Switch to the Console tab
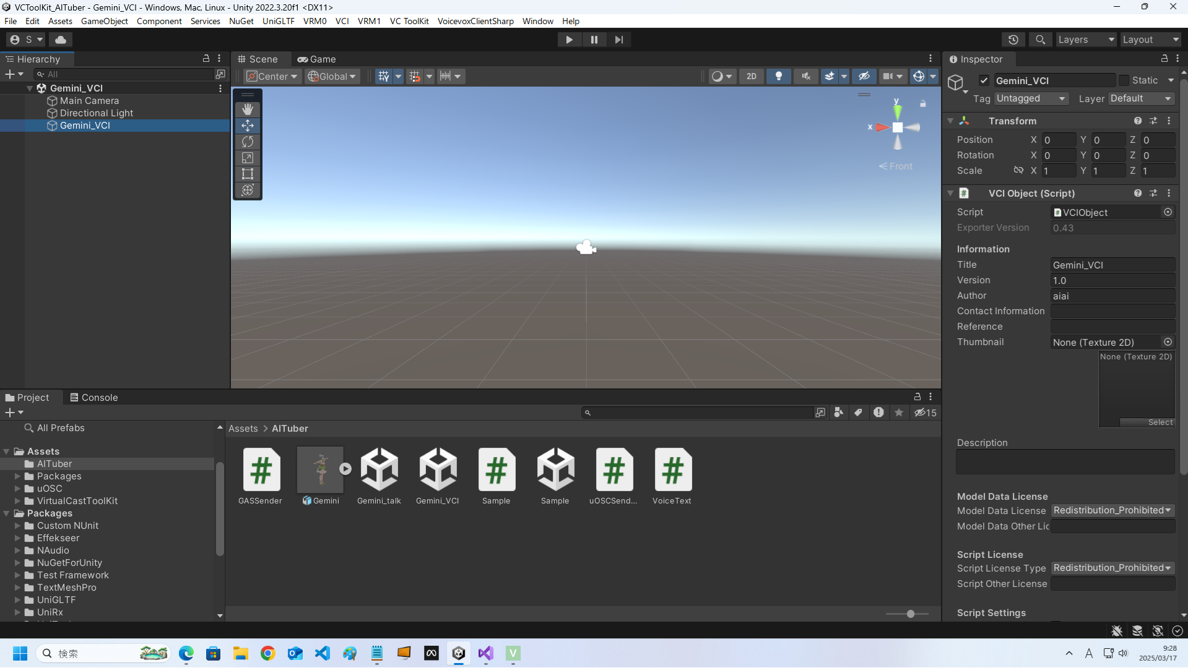 click(x=93, y=397)
